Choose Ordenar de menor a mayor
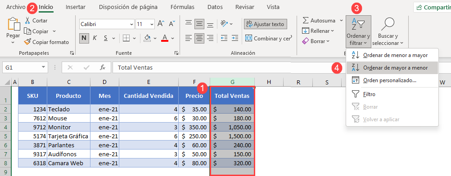The width and height of the screenshot is (451, 176). [392, 55]
